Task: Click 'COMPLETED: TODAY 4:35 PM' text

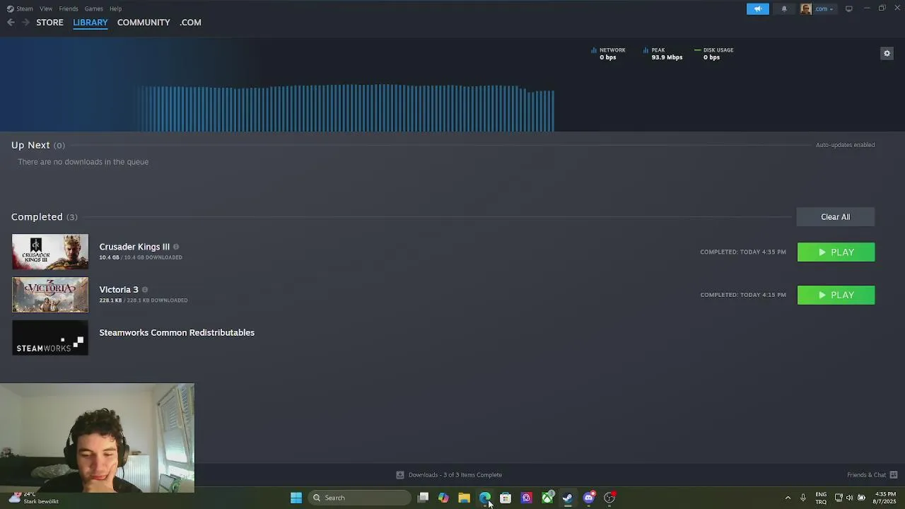Action: point(743,252)
